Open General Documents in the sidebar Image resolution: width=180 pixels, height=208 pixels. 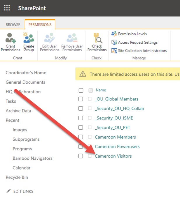pyautogui.click(x=25, y=82)
